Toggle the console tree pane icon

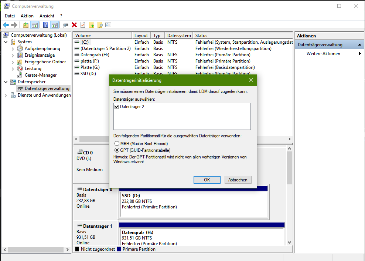pos(35,25)
